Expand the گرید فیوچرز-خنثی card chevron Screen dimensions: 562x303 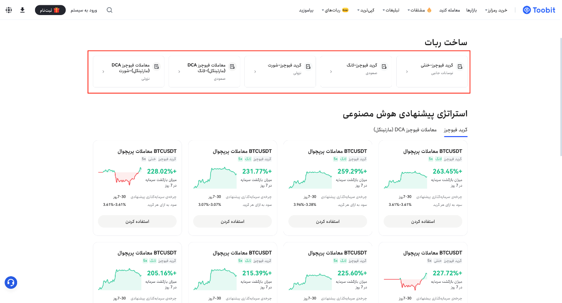tap(407, 72)
